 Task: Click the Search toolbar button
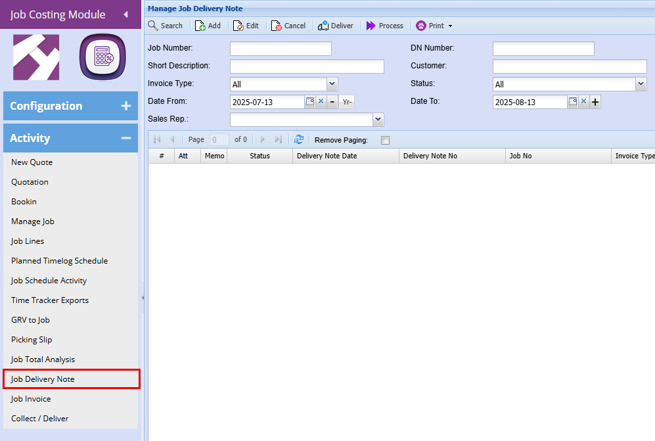pyautogui.click(x=166, y=26)
